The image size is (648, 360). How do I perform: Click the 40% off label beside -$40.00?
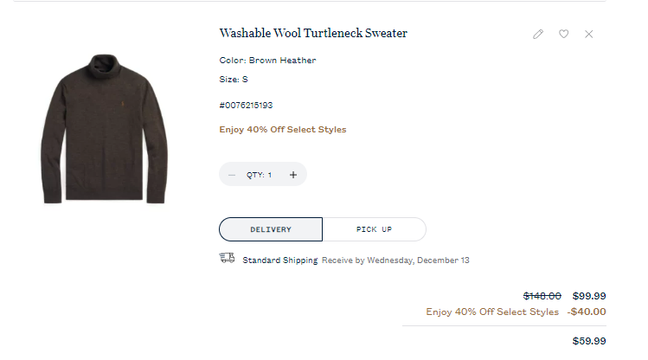[492, 312]
